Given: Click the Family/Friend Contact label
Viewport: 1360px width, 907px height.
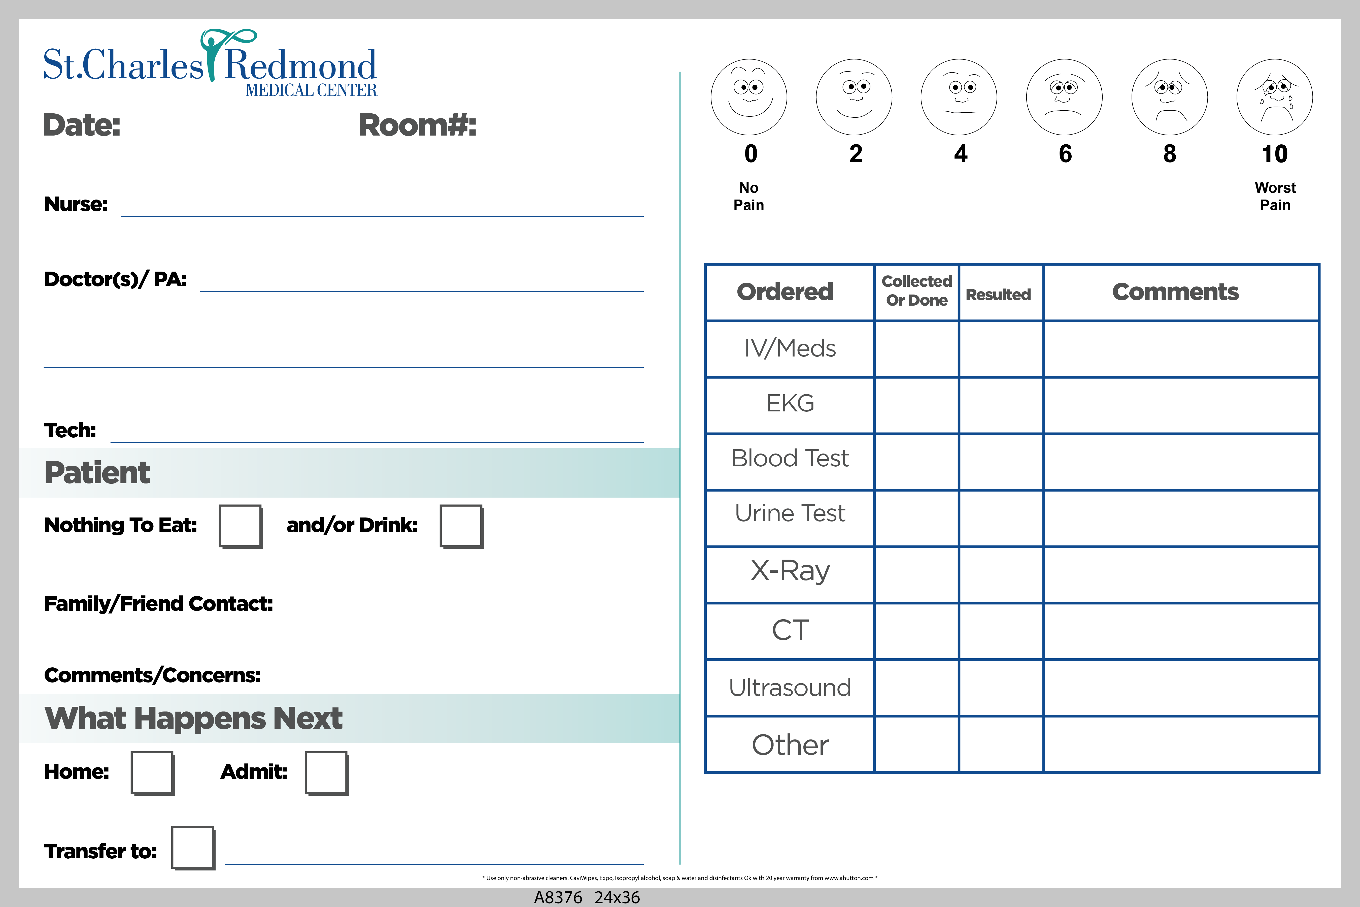Looking at the screenshot, I should point(158,604).
